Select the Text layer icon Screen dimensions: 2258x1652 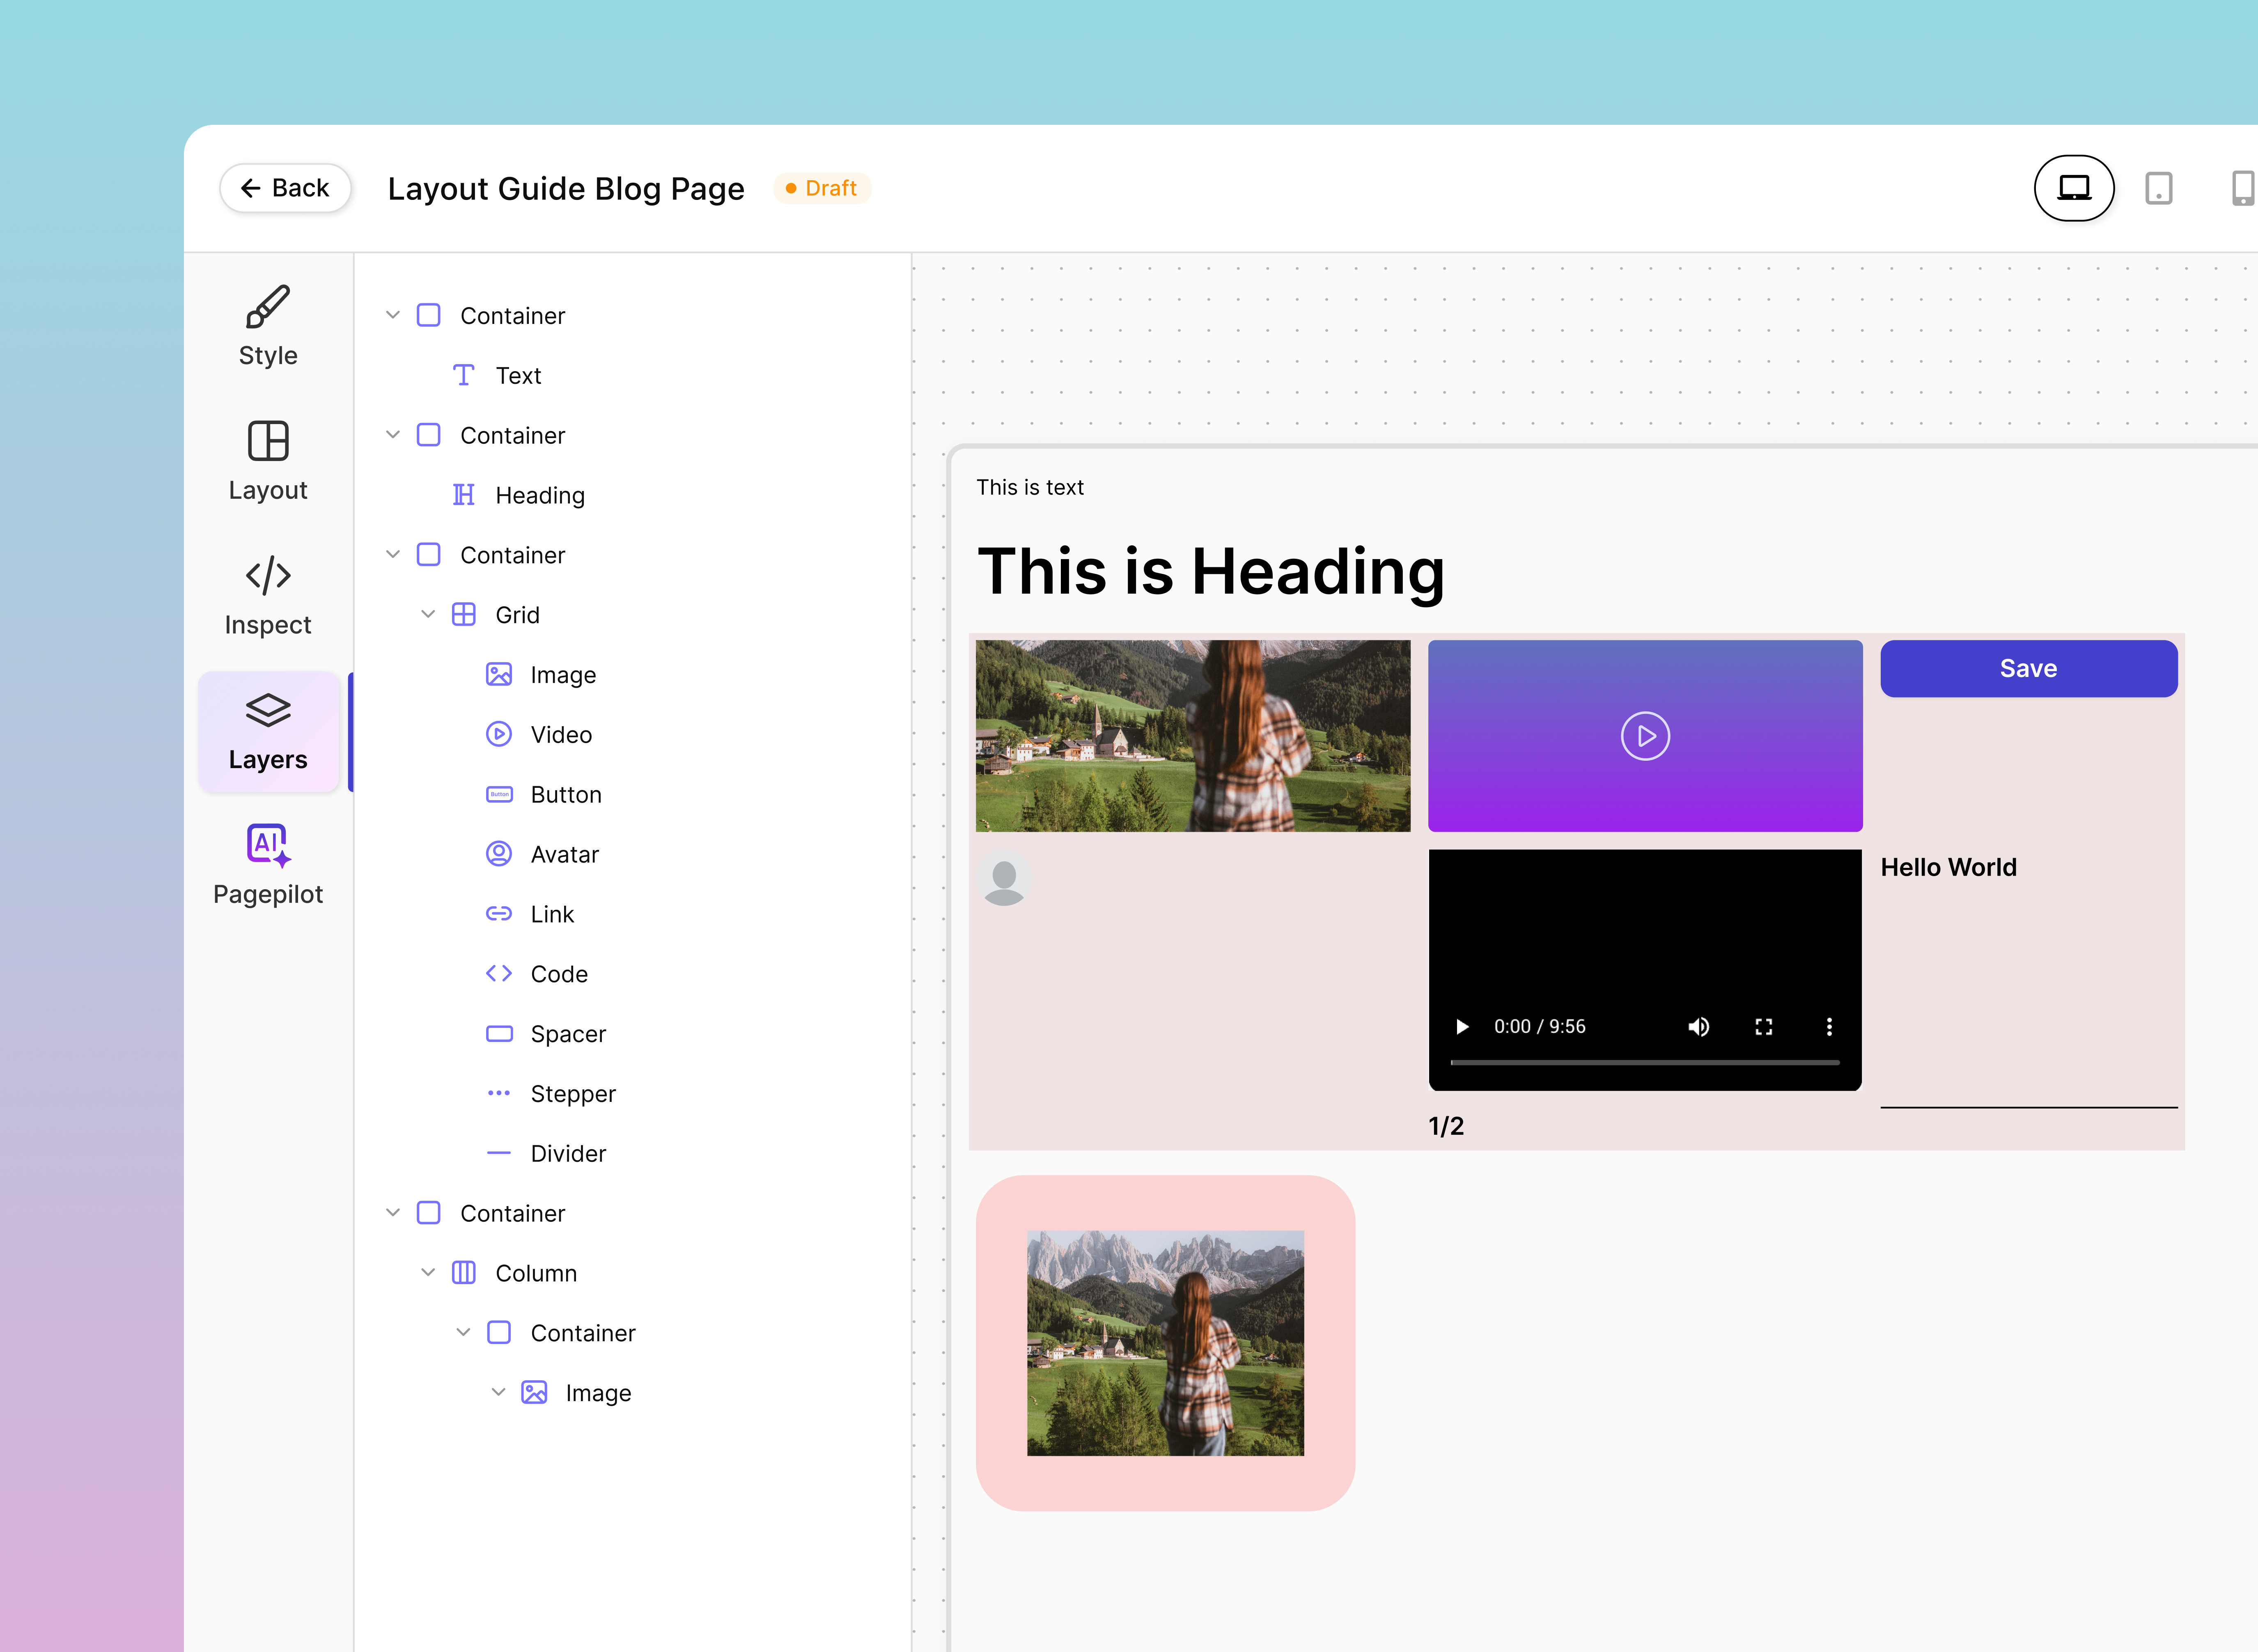(x=463, y=375)
